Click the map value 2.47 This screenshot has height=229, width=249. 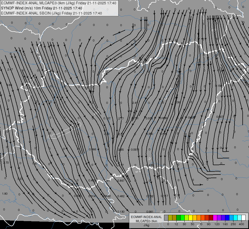10,69
